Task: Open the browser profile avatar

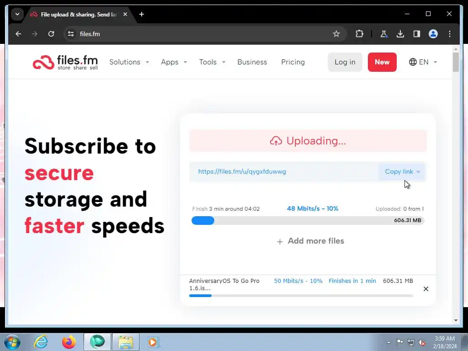Action: pyautogui.click(x=433, y=34)
